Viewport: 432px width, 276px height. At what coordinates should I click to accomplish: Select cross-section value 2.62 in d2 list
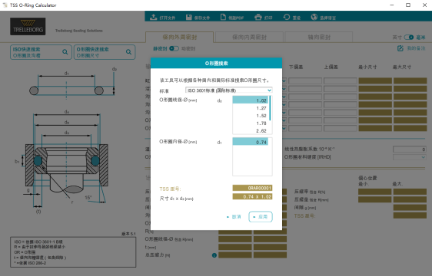point(250,131)
